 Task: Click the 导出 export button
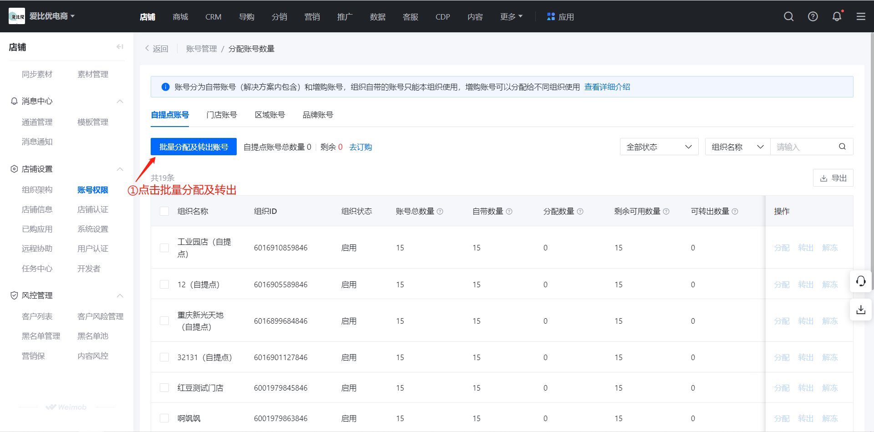[x=833, y=178]
